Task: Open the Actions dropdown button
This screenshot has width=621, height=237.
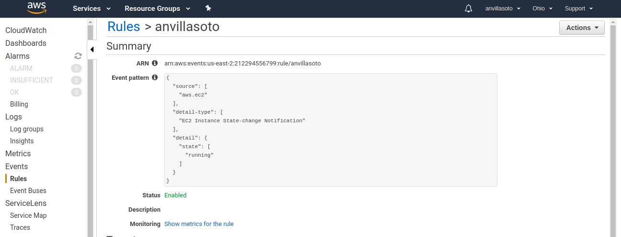Action: 582,28
